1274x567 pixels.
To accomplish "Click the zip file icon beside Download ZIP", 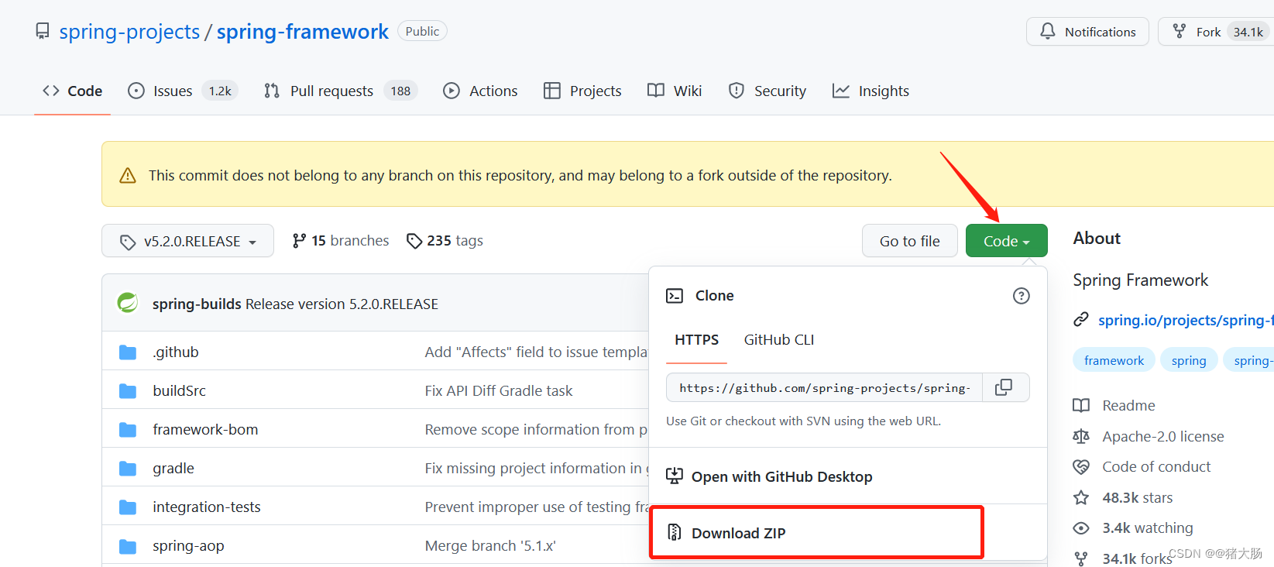I will (x=675, y=532).
